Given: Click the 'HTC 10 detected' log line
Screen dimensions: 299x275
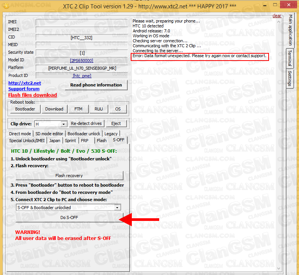Looking at the screenshot, I should tap(148, 26).
